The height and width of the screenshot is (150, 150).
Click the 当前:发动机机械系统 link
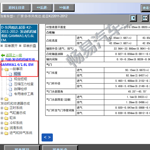[x=20, y=60]
